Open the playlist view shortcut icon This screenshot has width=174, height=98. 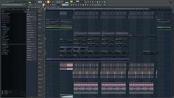pos(71,5)
